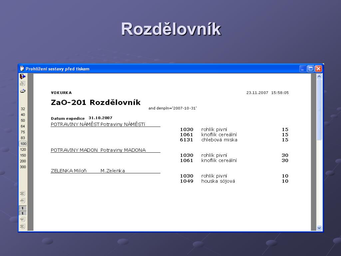
Task: Click 'chlebová miska' product row
Action: (x=219, y=140)
